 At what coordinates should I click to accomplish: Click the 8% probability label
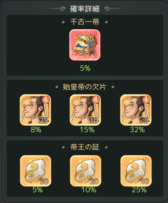click(36, 130)
